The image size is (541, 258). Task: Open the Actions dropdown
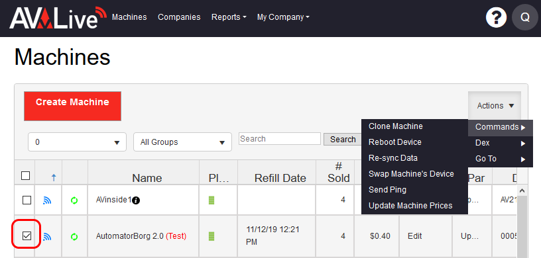pos(495,106)
